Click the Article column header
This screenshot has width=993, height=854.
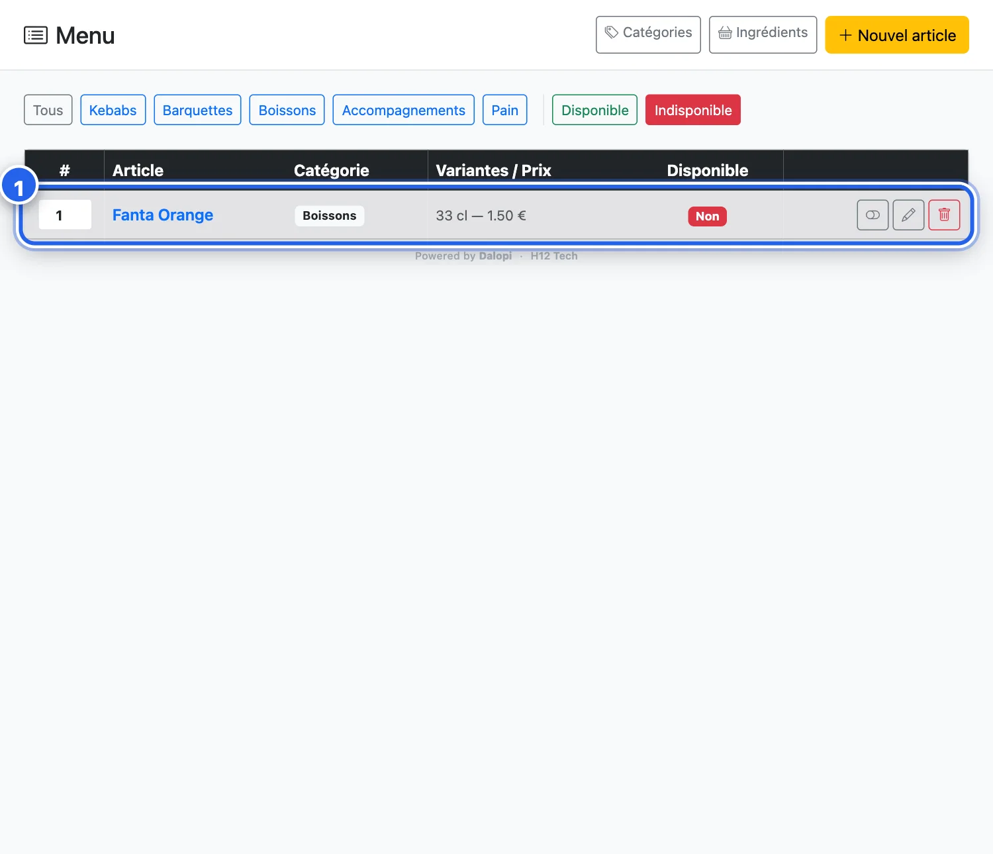pyautogui.click(x=138, y=171)
